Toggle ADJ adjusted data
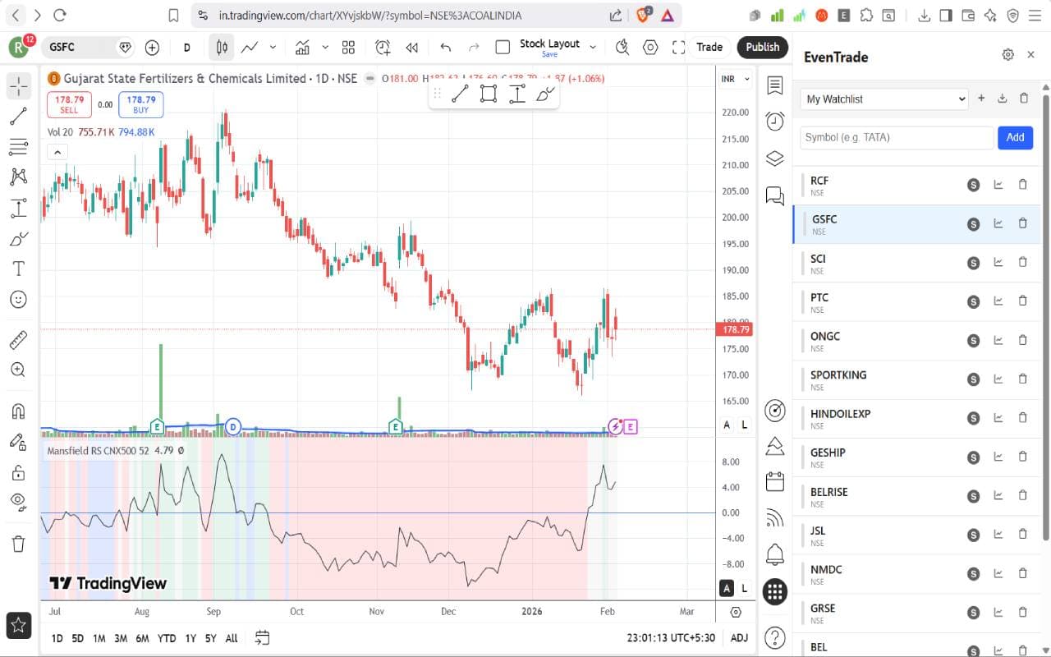 [739, 638]
